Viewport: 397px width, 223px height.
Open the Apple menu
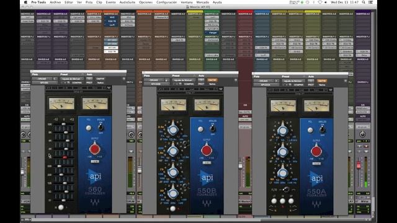pyautogui.click(x=25, y=2)
